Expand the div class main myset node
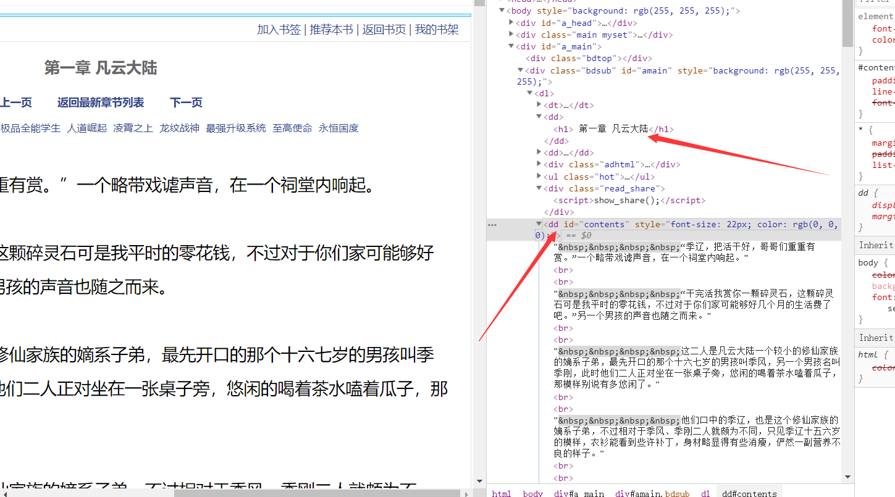Image resolution: width=895 pixels, height=497 pixels. pyautogui.click(x=511, y=35)
